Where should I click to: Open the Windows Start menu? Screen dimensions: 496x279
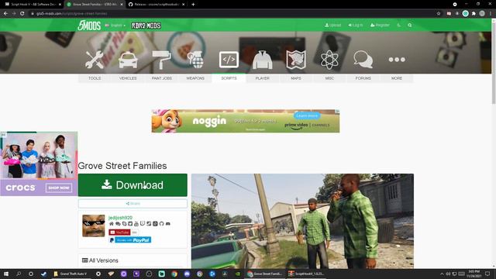5,274
